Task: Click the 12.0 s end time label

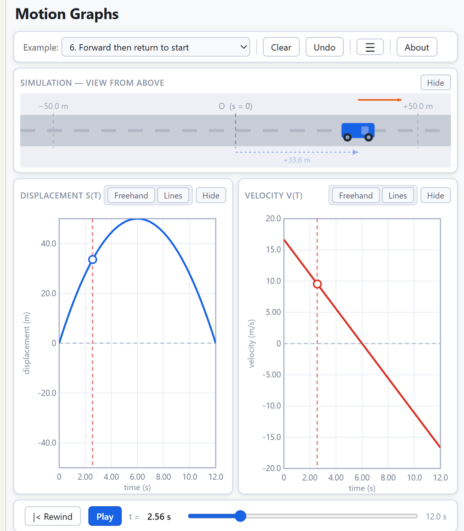Action: point(436,516)
